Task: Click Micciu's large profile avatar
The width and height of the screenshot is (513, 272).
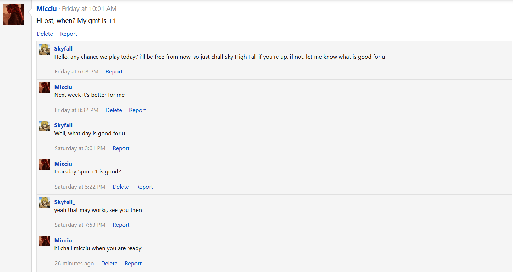Action: pos(13,14)
